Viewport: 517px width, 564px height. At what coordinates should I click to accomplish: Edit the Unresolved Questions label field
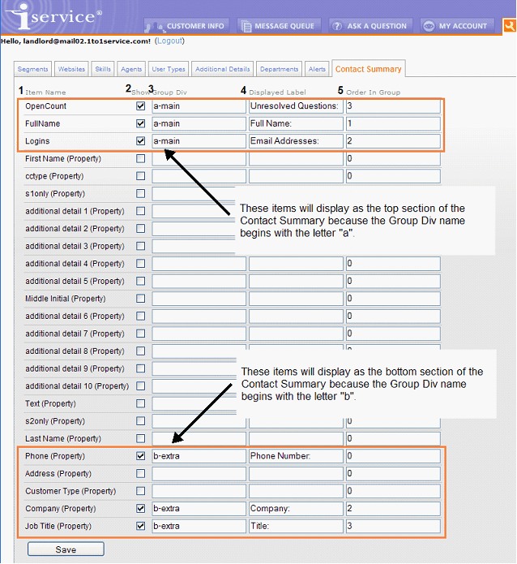tap(296, 106)
